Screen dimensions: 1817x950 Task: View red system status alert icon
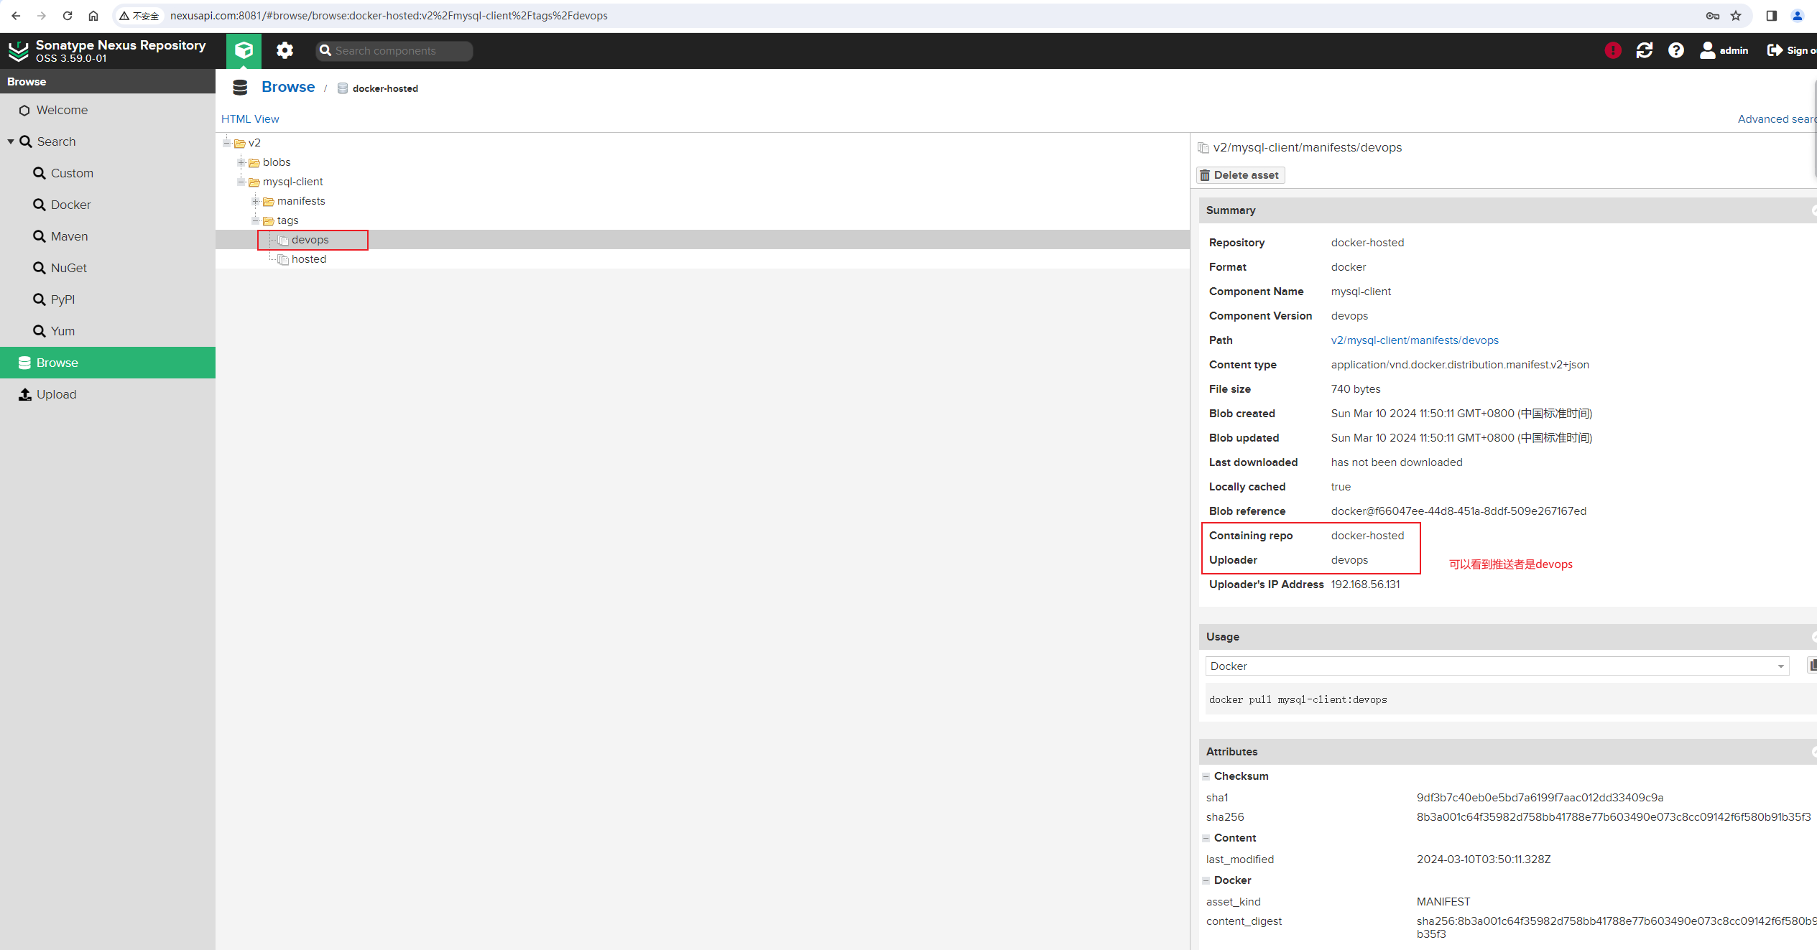coord(1613,50)
